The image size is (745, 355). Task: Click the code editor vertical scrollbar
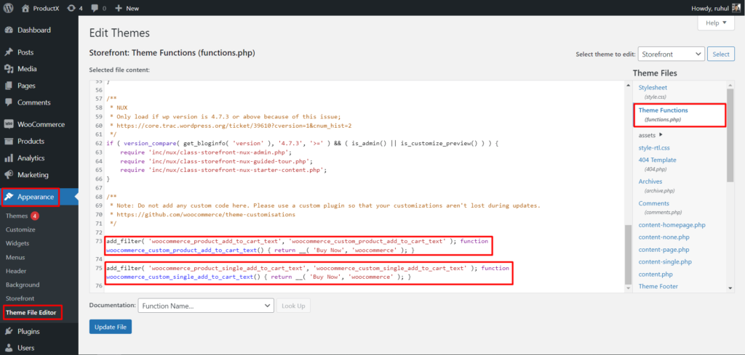pyautogui.click(x=629, y=253)
